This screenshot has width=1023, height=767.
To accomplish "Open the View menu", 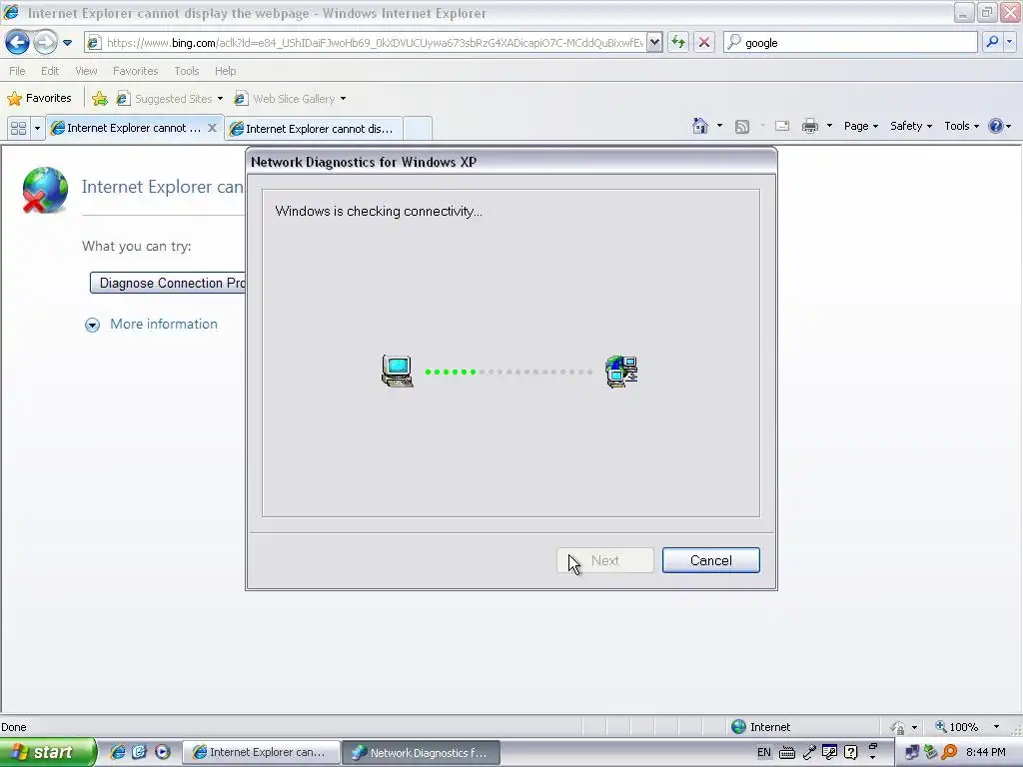I will pos(86,71).
